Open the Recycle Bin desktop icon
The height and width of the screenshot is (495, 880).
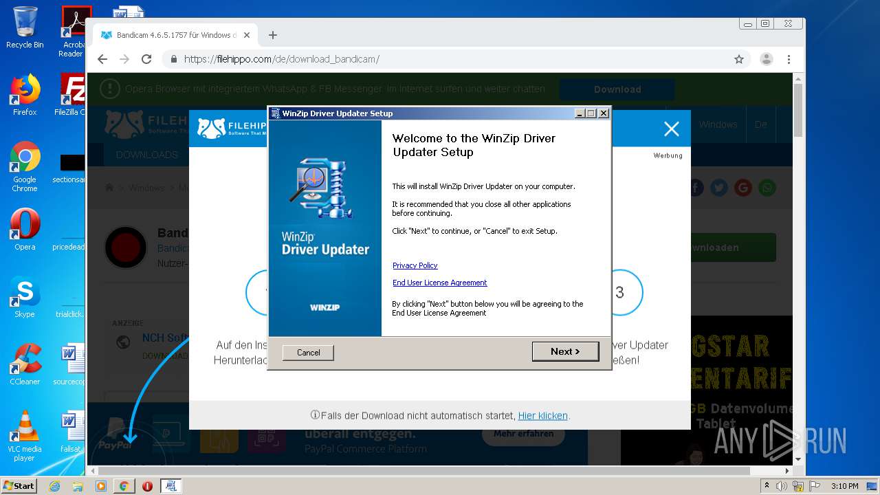click(25, 28)
